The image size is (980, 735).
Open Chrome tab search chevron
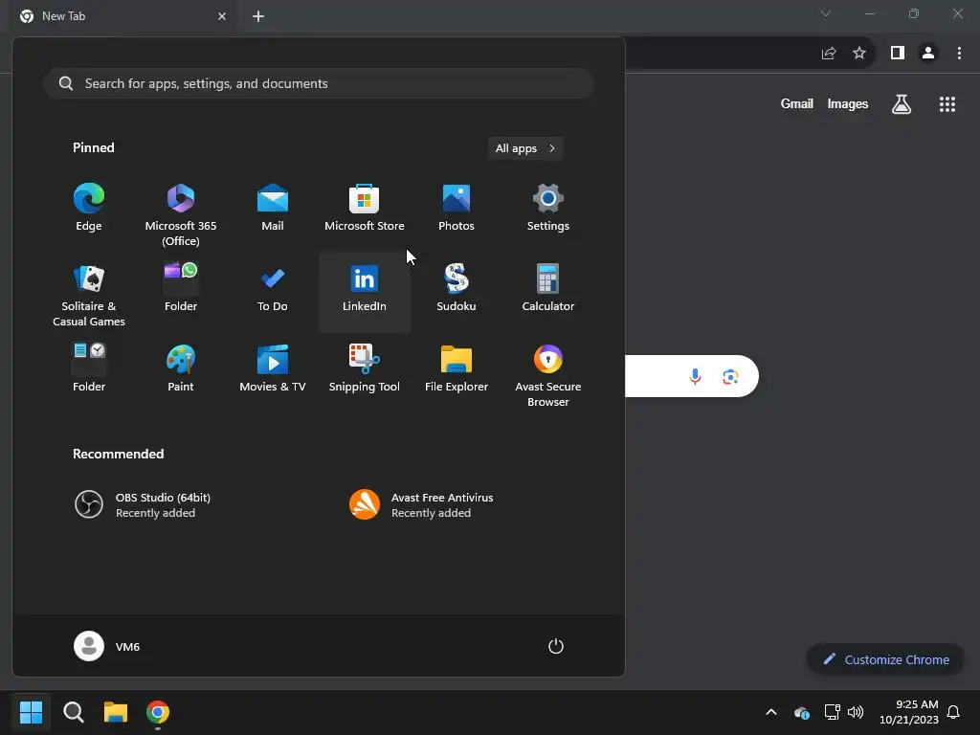(826, 13)
